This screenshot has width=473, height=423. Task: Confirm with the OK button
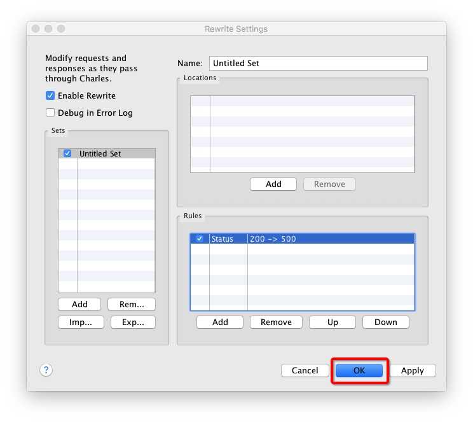(x=359, y=370)
